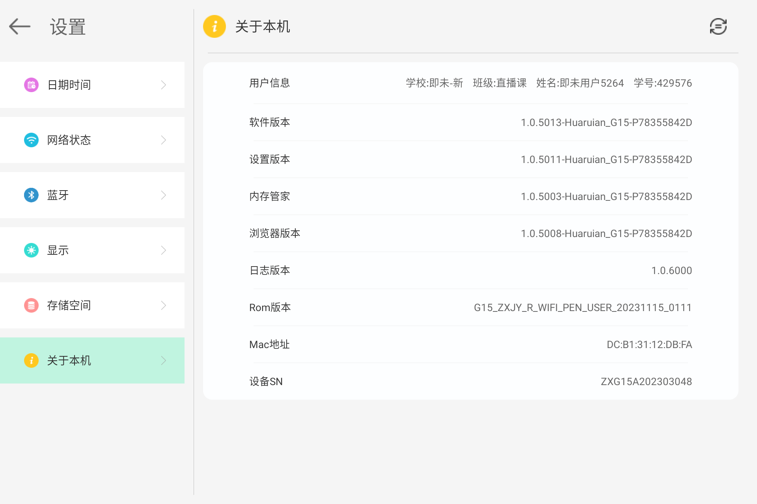Image resolution: width=757 pixels, height=504 pixels.
Task: Expand 日期时间 using its chevron
Action: pos(164,85)
